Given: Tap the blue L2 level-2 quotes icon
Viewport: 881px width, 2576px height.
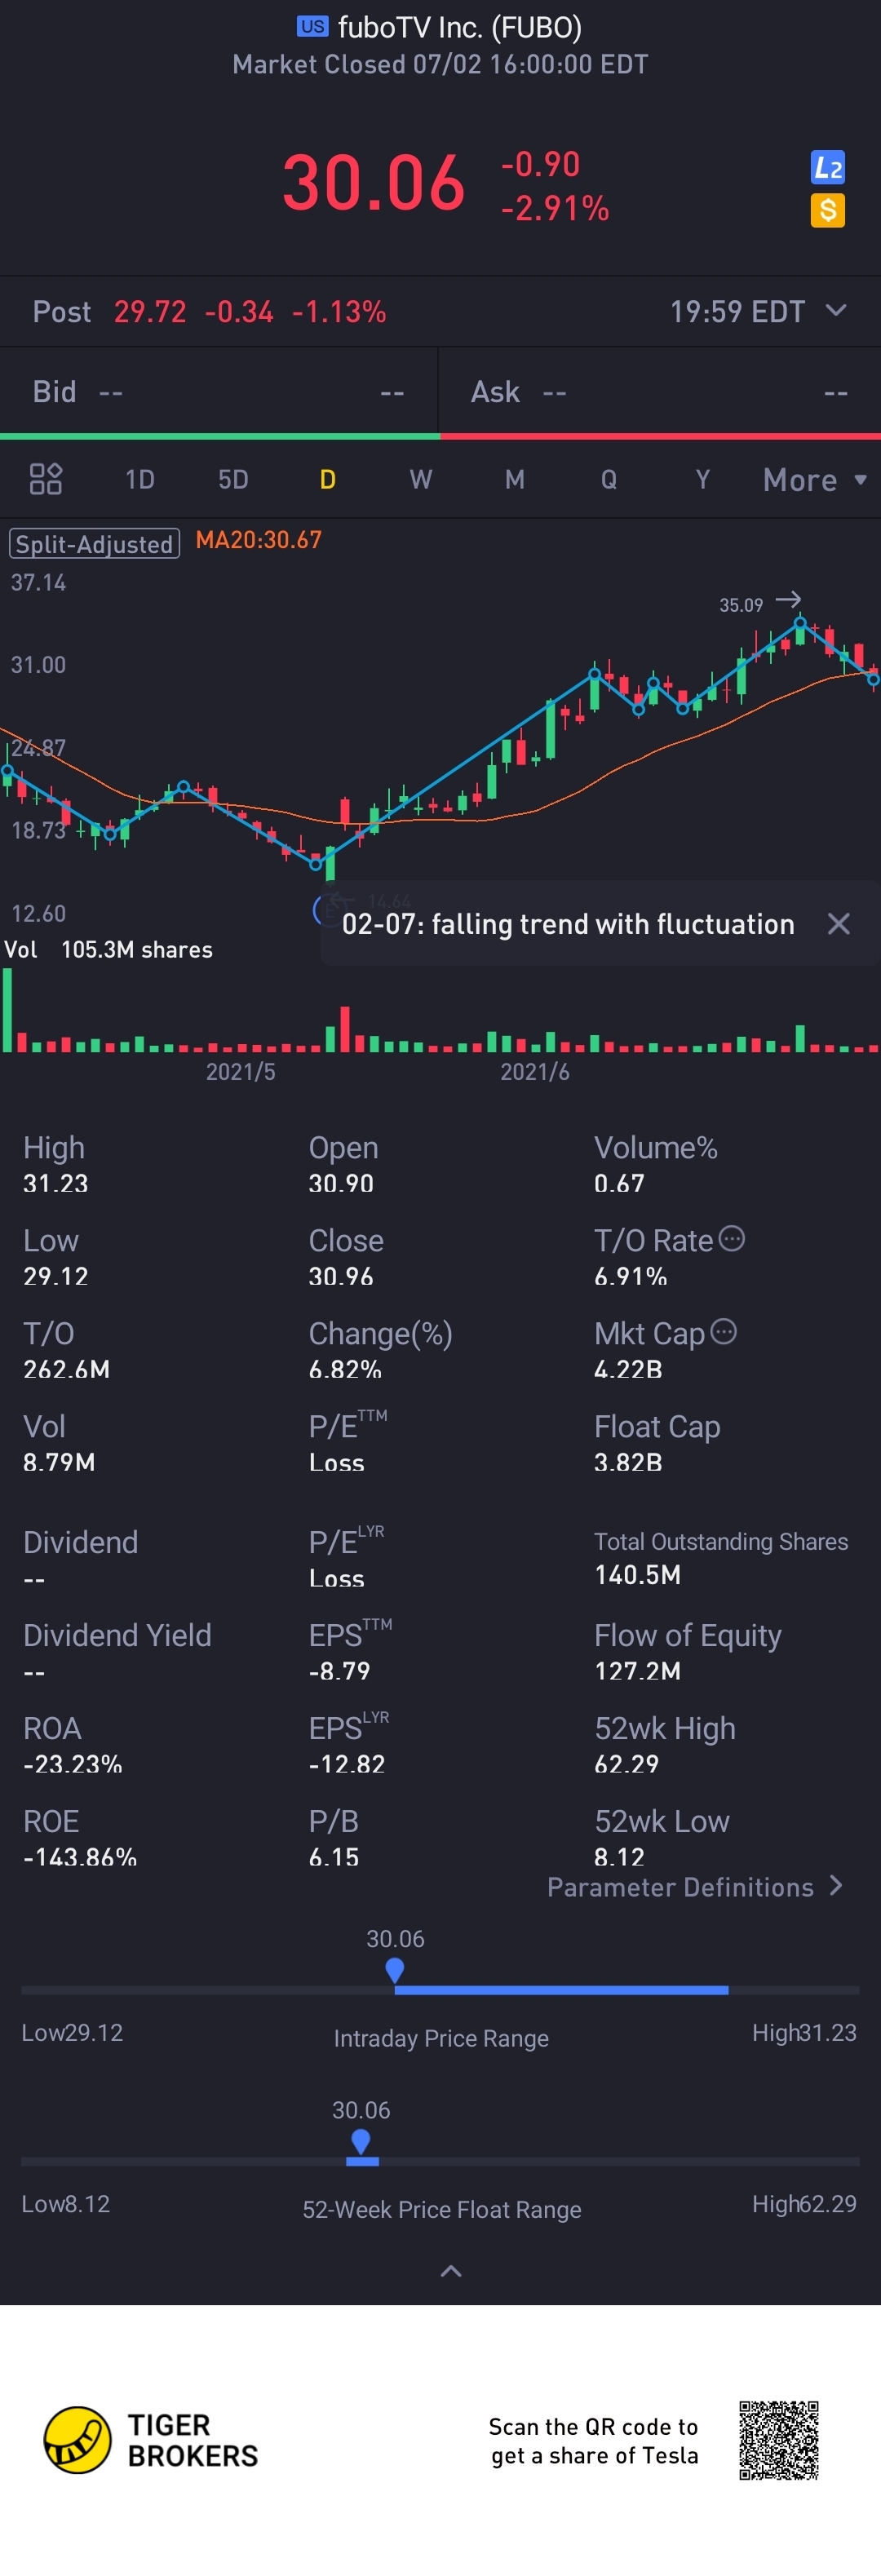Looking at the screenshot, I should coord(827,167).
